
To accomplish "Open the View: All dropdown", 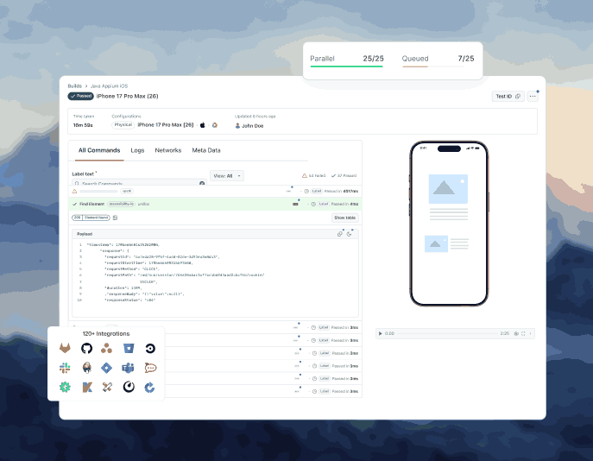I will click(227, 176).
